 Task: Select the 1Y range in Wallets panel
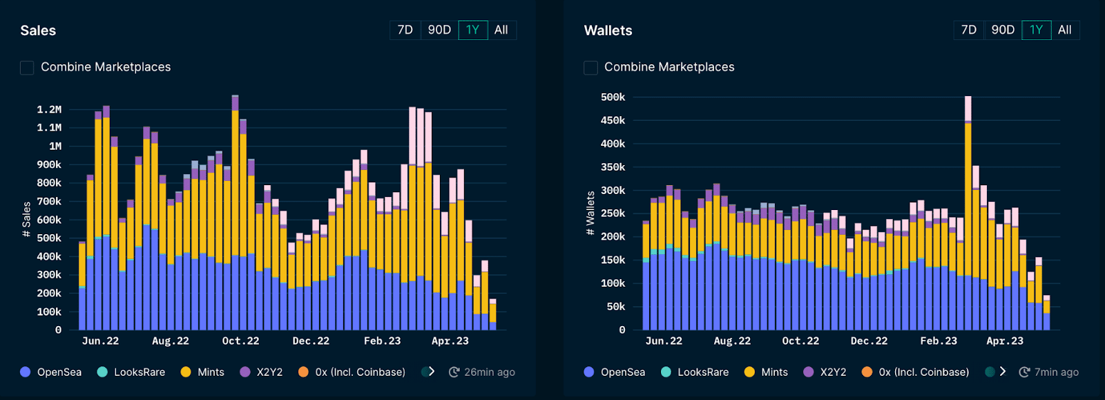tap(1036, 30)
